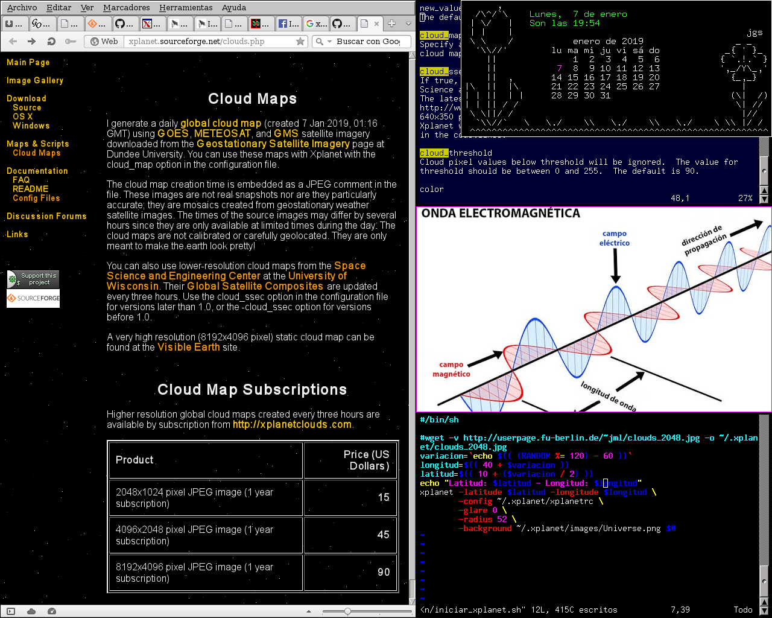Follow the GMS link
This screenshot has width=772, height=618.
286,133
